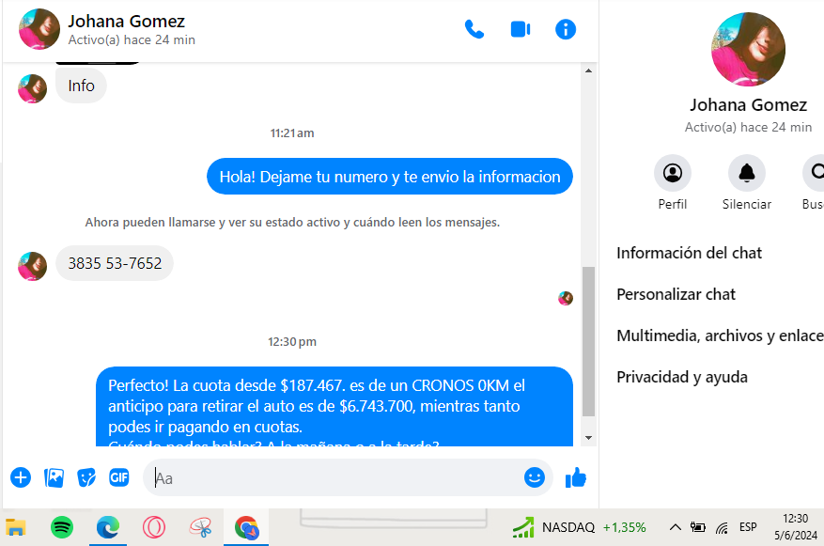Start a video call in chat header
824x546 pixels.
click(x=521, y=29)
